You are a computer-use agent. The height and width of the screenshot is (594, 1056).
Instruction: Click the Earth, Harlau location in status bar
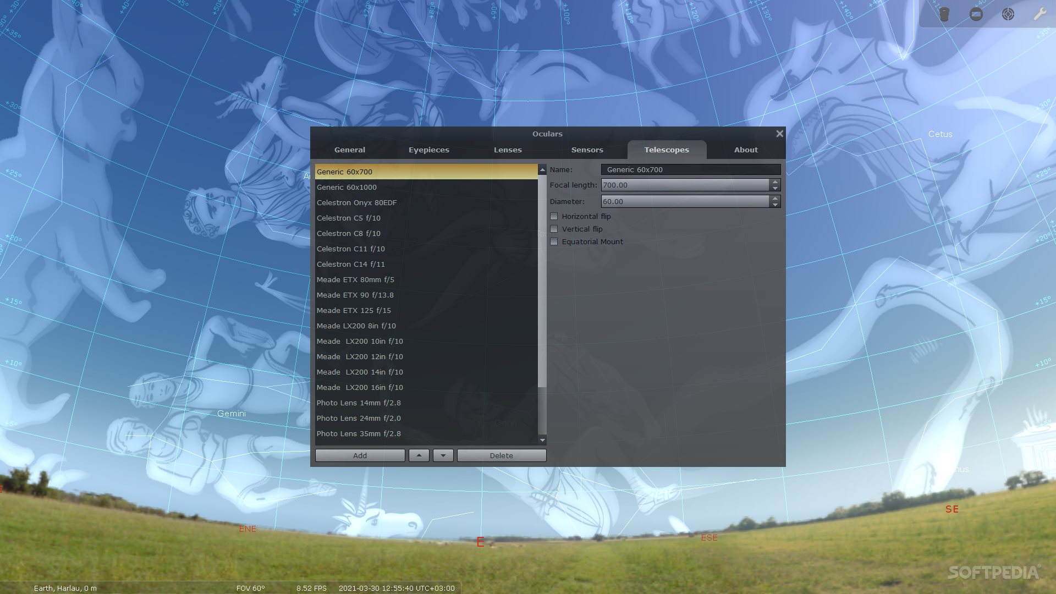tap(65, 588)
